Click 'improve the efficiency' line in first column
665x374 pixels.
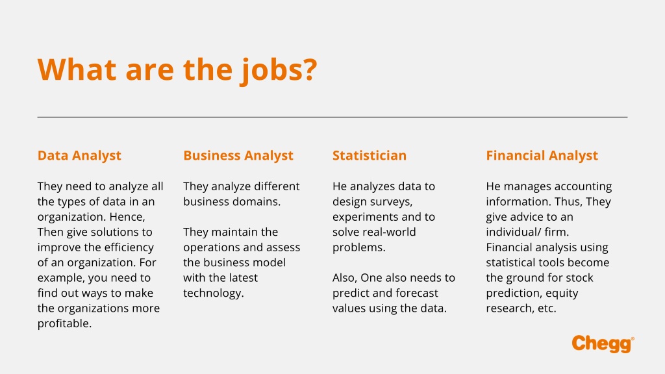click(95, 247)
